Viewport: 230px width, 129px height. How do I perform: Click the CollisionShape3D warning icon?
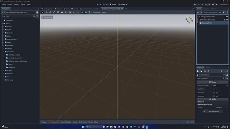coord(224,20)
